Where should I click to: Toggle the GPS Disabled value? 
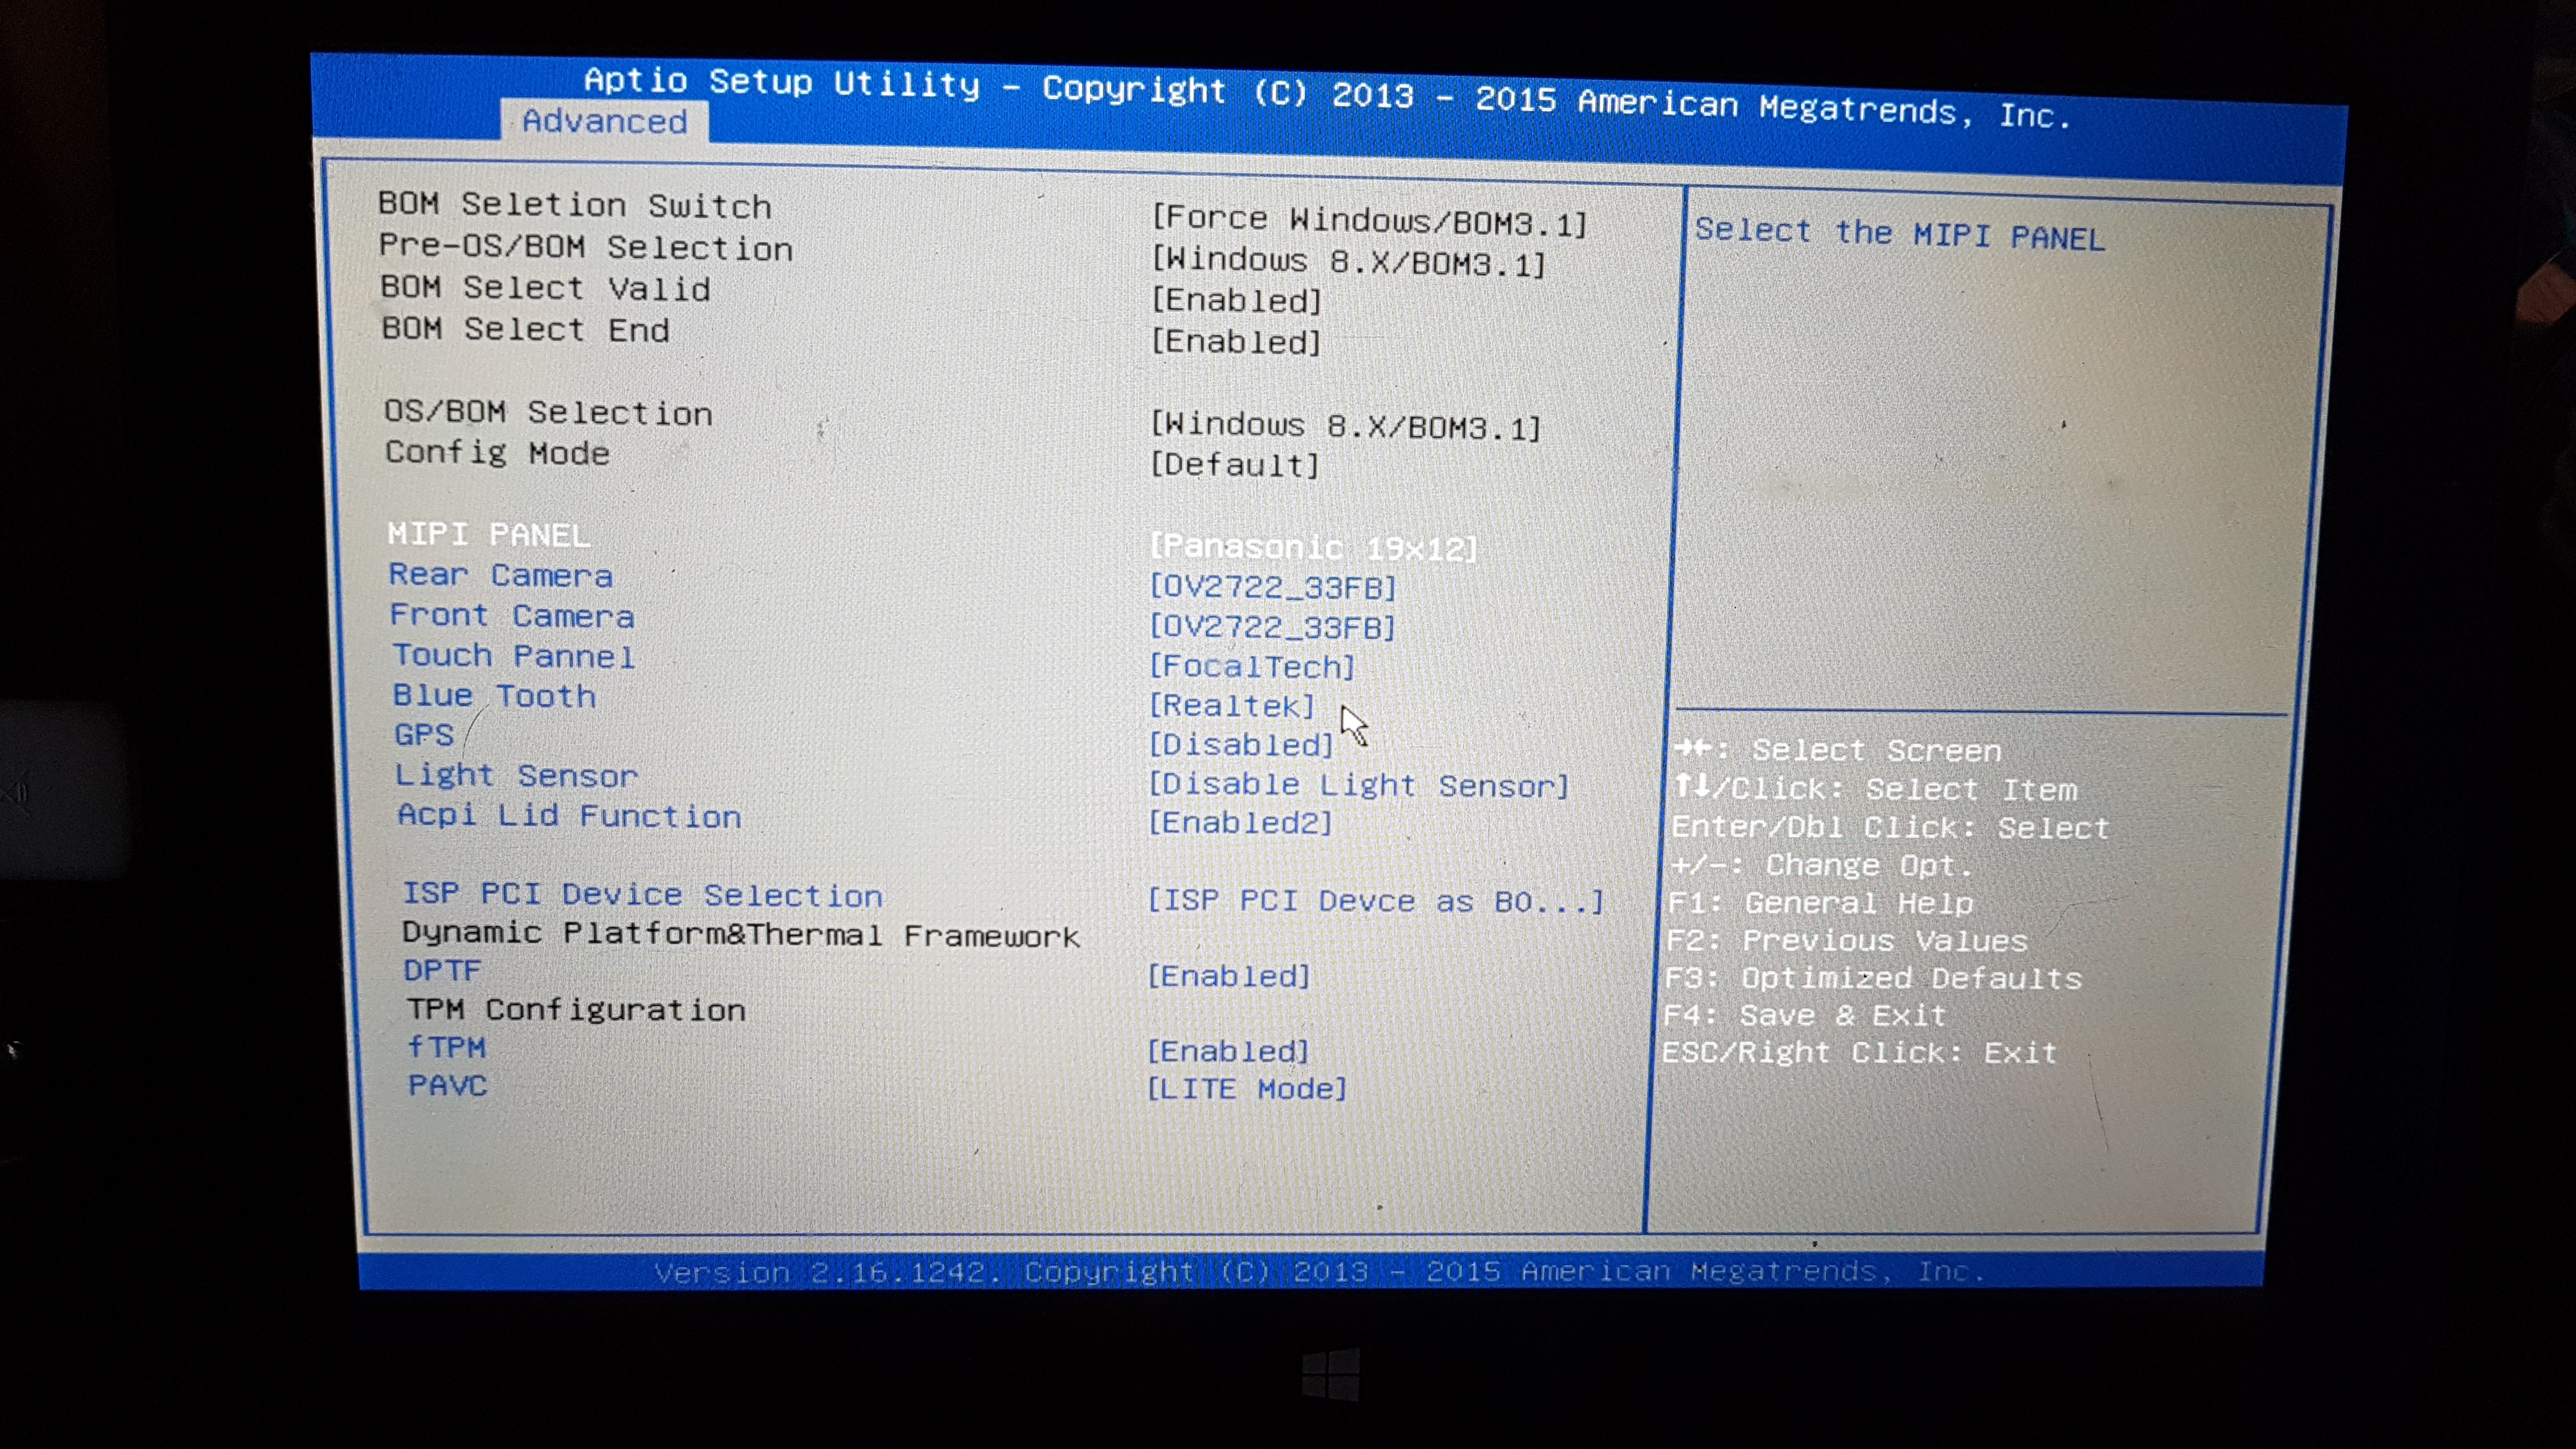(1241, 745)
